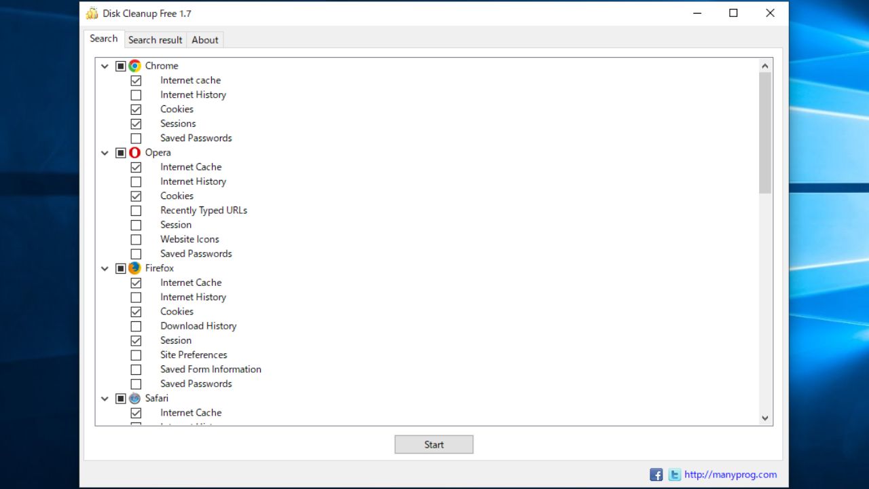Viewport: 869px width, 489px height.
Task: Uncheck Firefox Cookies checkbox
Action: [x=136, y=312]
